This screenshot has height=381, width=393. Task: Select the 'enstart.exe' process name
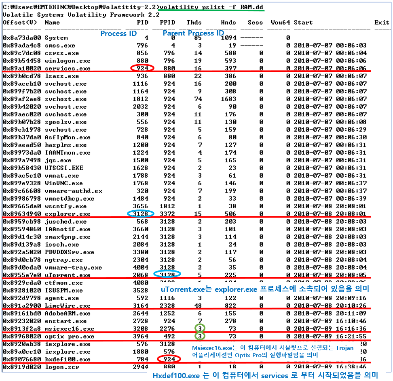point(65,321)
